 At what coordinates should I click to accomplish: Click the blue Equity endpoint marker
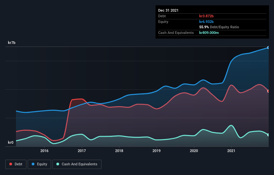click(x=268, y=48)
